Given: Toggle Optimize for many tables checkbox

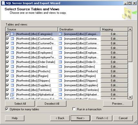Looking at the screenshot, I should tap(7, 109).
